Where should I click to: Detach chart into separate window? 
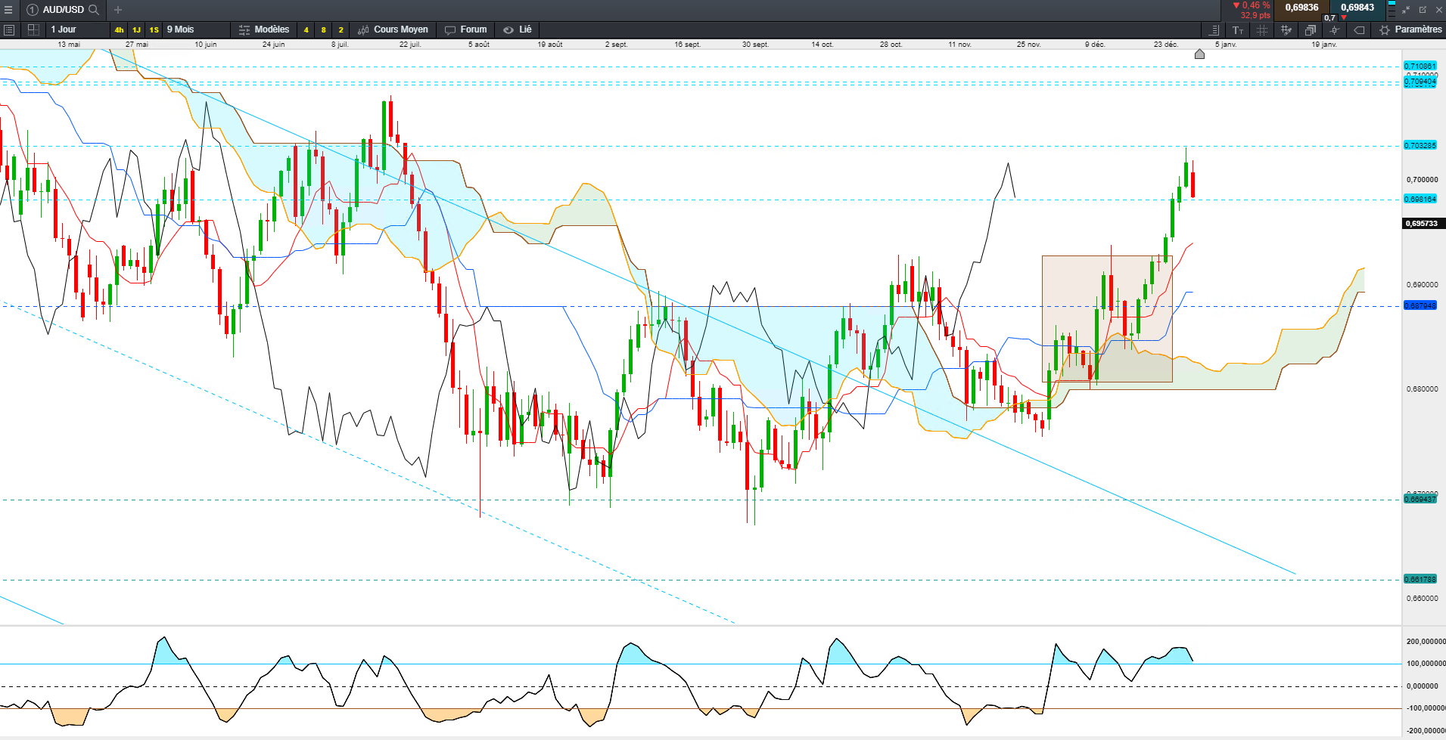coord(1423,10)
